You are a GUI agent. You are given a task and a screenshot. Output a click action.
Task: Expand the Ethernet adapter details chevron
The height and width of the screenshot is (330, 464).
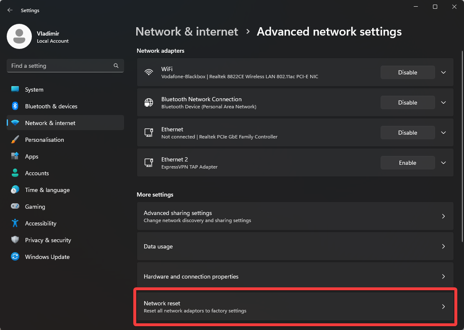pyautogui.click(x=443, y=133)
